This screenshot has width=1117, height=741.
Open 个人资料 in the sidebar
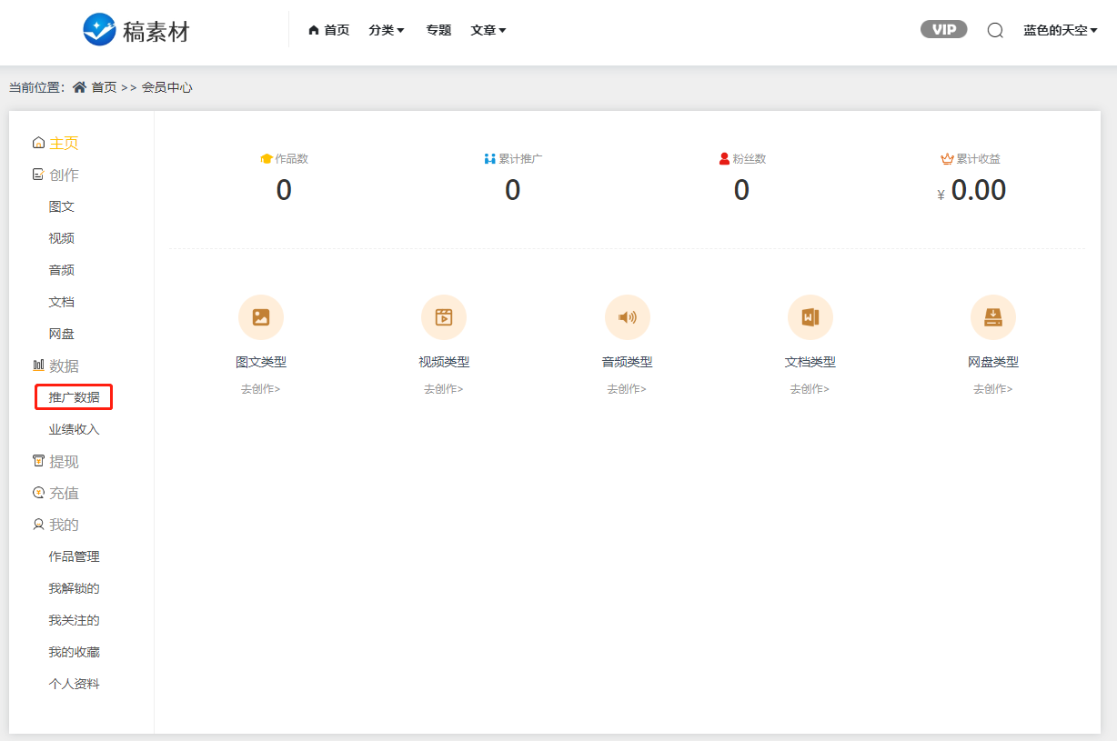click(x=74, y=684)
